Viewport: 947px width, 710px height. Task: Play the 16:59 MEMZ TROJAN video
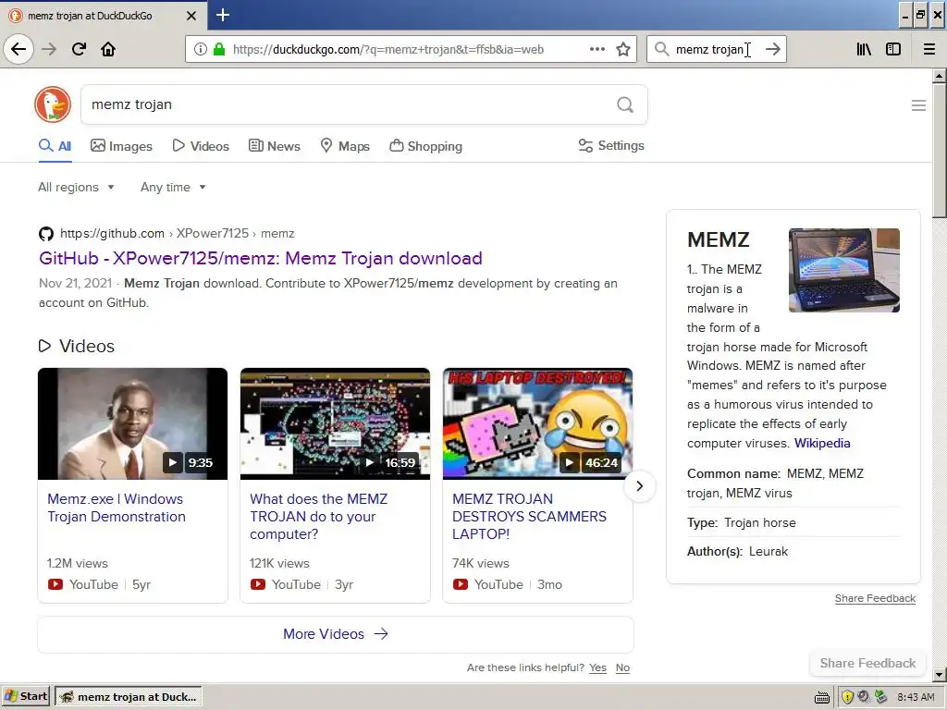335,423
